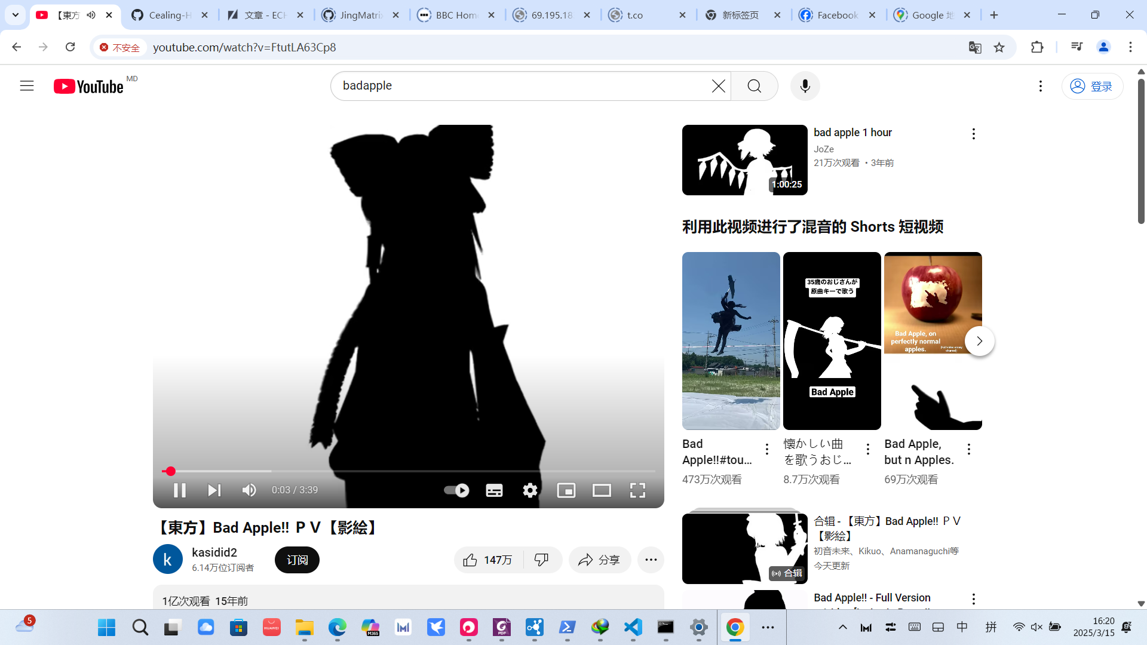This screenshot has width=1147, height=645.
Task: Open the player settings gear
Action: [530, 490]
